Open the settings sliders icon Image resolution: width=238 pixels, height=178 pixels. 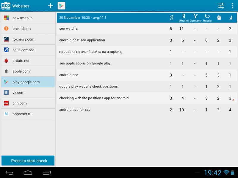coord(221,6)
